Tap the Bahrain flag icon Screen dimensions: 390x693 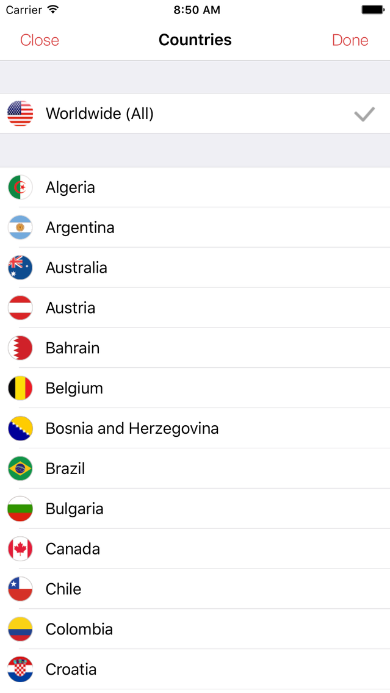20,348
